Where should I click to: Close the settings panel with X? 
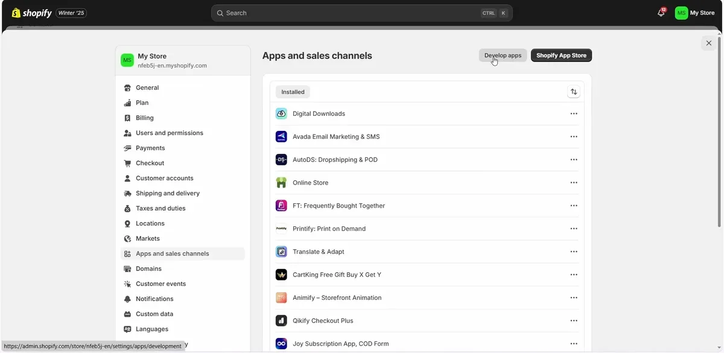pos(709,43)
